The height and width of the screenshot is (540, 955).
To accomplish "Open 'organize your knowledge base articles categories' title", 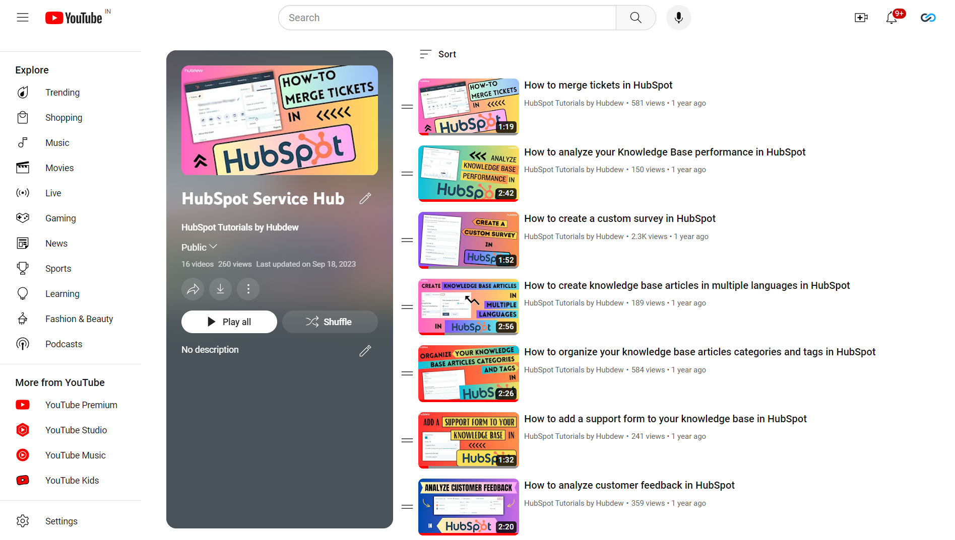I will coord(700,352).
